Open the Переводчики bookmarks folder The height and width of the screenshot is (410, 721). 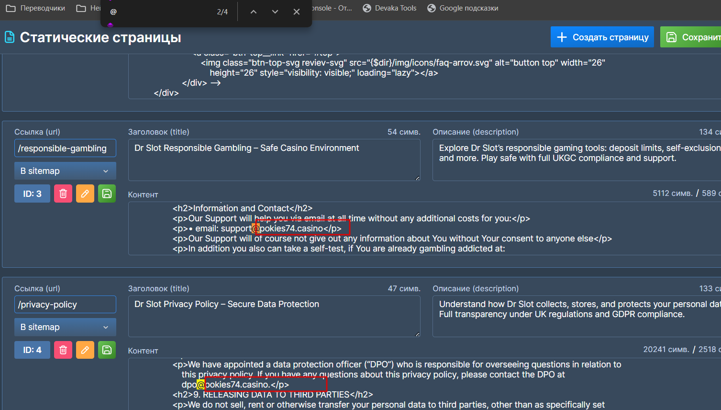[35, 8]
